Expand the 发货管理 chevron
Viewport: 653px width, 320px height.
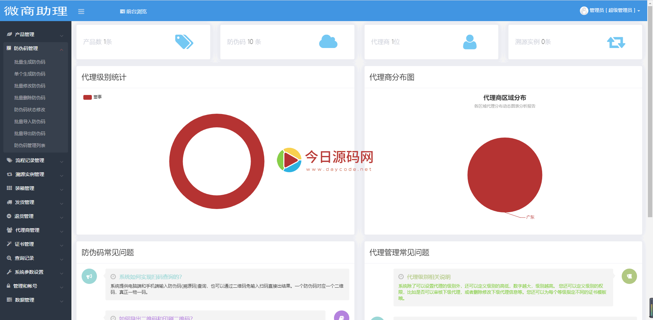pyautogui.click(x=62, y=204)
